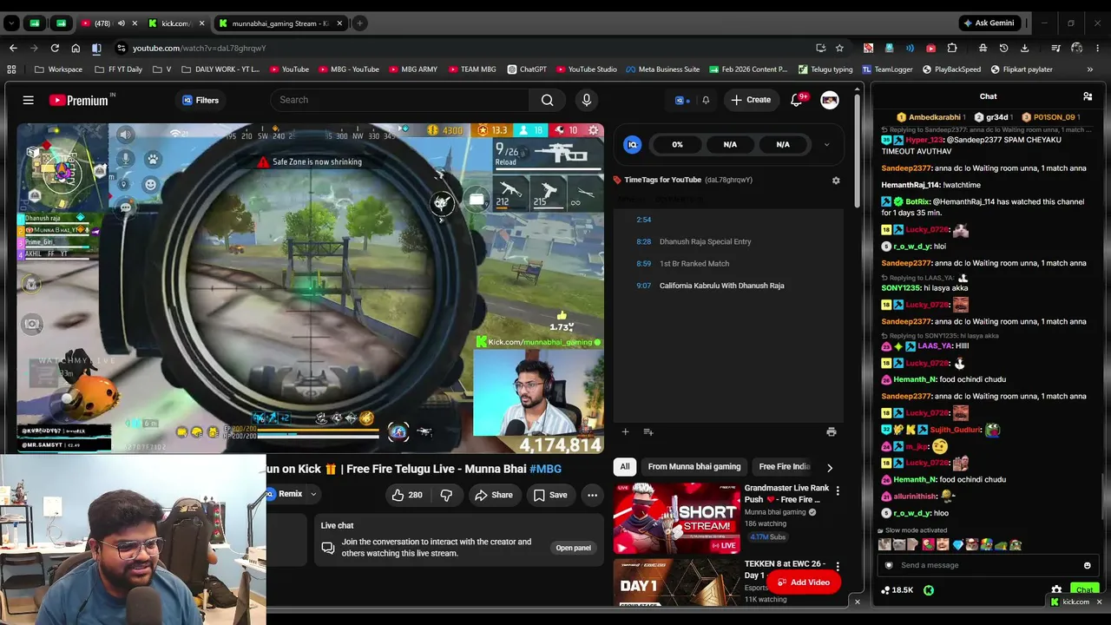Click the Create button

pos(751,100)
